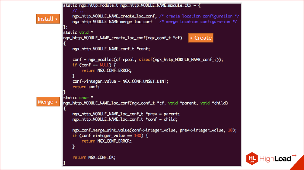304x170 pixels.
Task: Select line 'ngx_http_MODULE_NAME_conf_t *conf;'
Action: point(111,49)
